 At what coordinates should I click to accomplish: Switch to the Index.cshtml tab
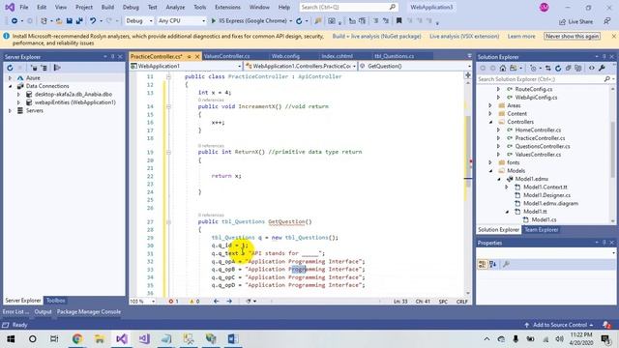coord(338,56)
